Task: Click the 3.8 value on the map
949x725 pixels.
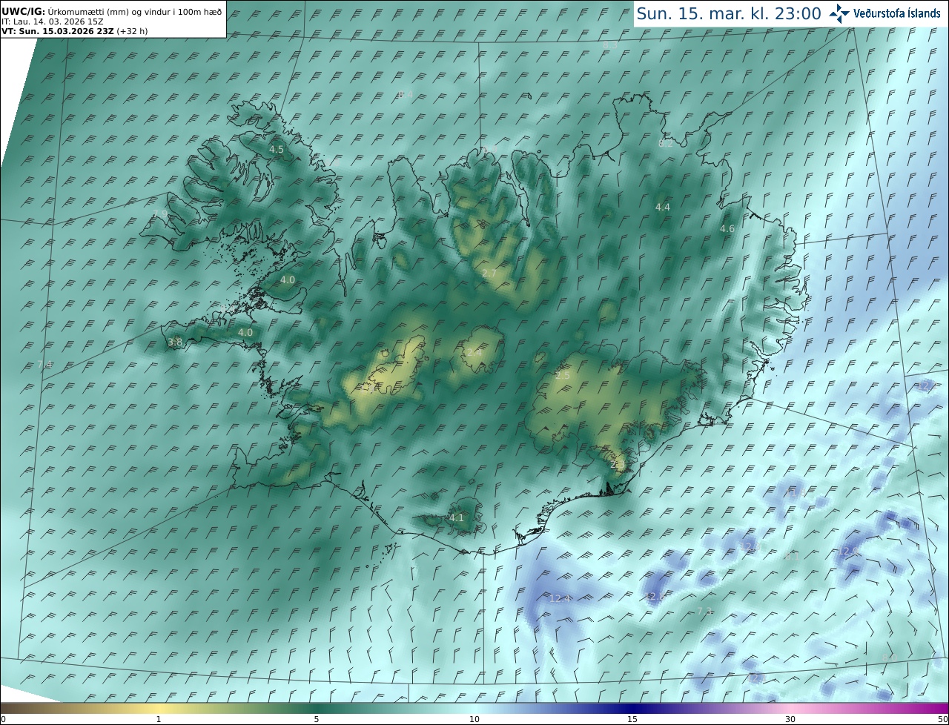Action: tap(175, 342)
